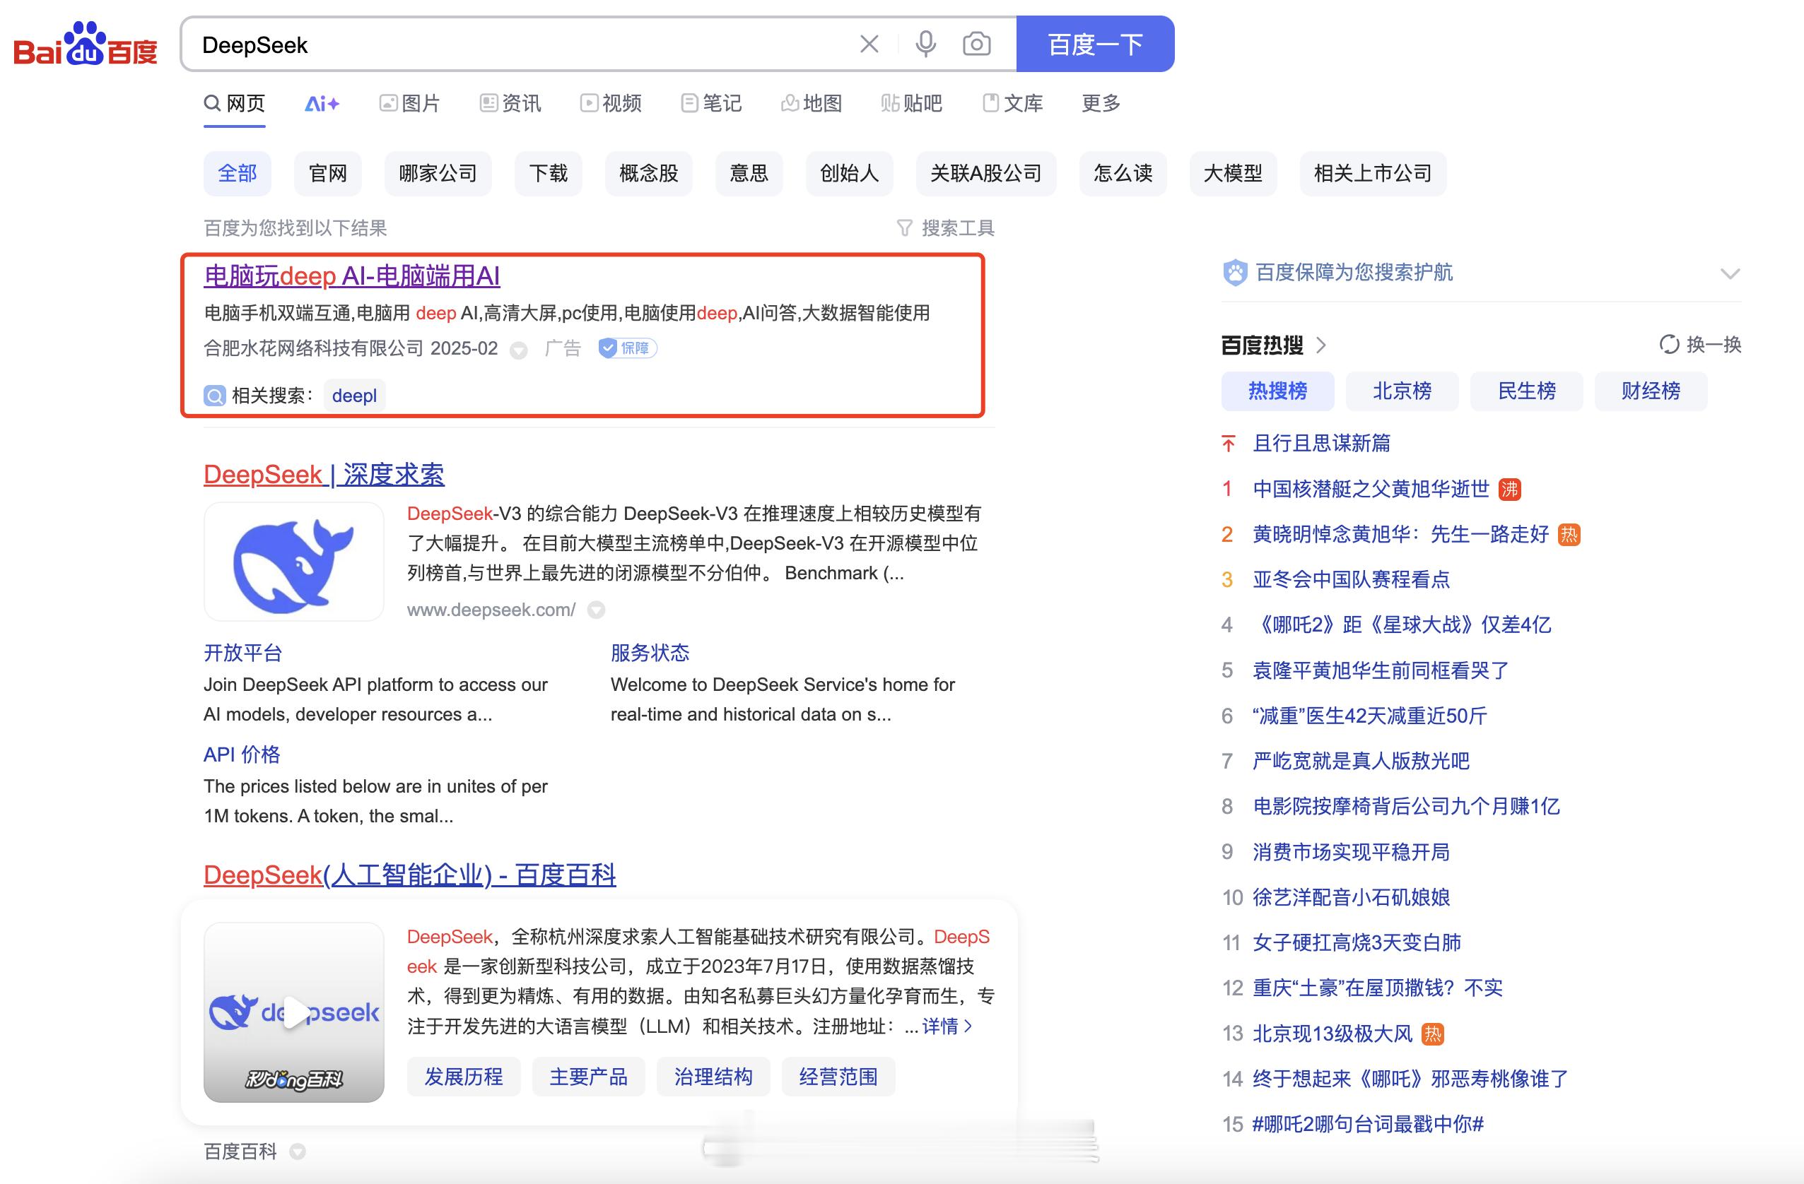Start voice search with the microphone icon

[x=925, y=44]
